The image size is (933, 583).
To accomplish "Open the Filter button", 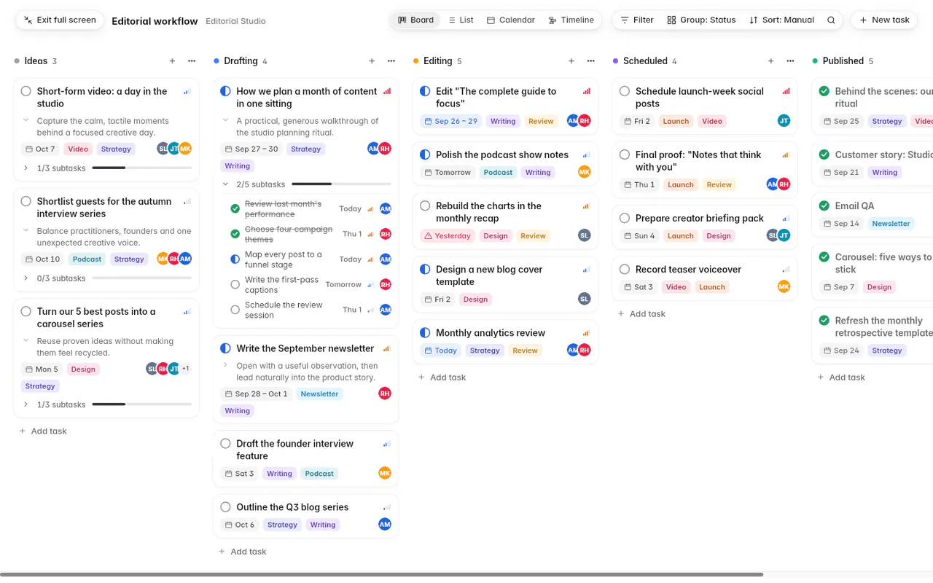I will 637,20.
